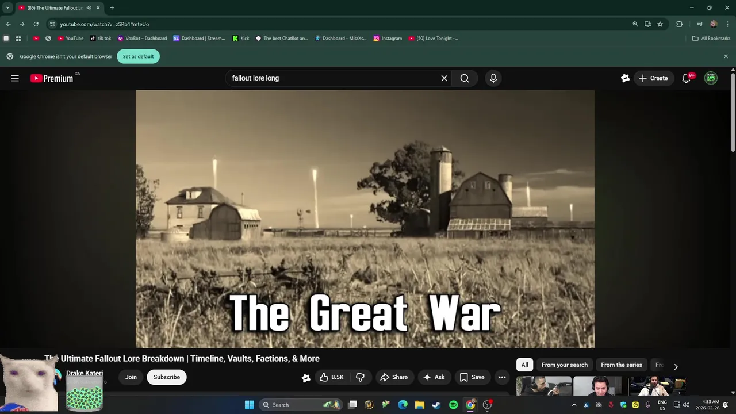The height and width of the screenshot is (414, 736).
Task: Open File Explorer from the taskbar
Action: 420,405
